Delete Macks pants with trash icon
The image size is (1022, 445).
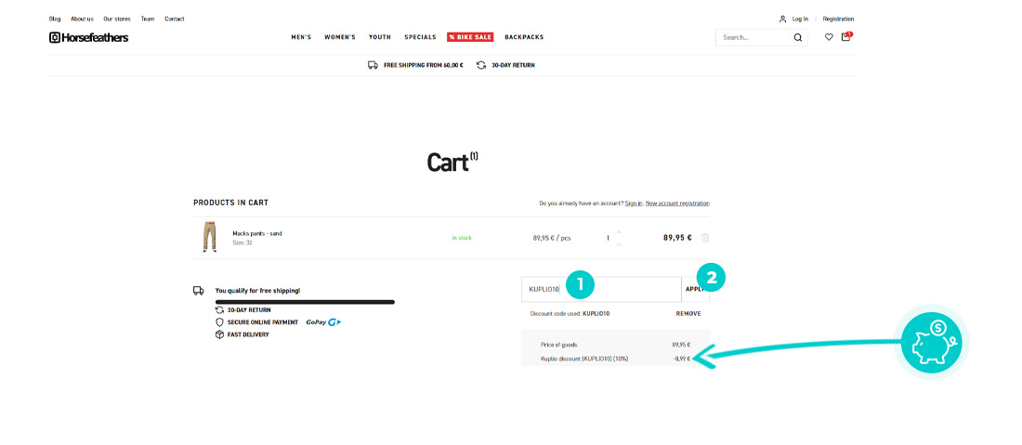(705, 238)
